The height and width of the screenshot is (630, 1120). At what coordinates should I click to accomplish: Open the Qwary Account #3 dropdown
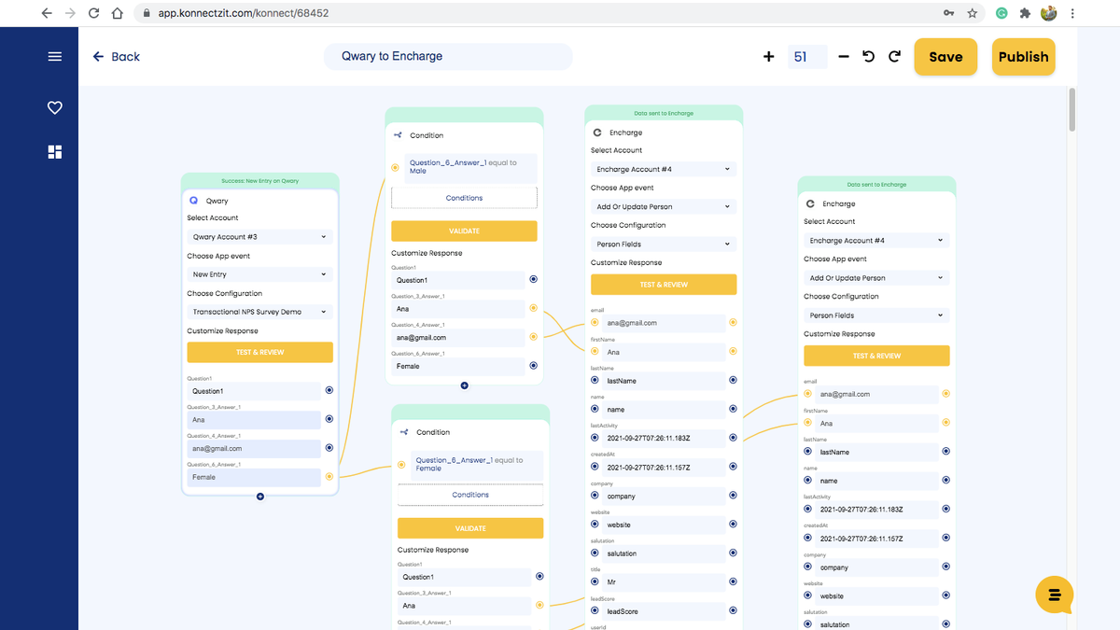260,237
